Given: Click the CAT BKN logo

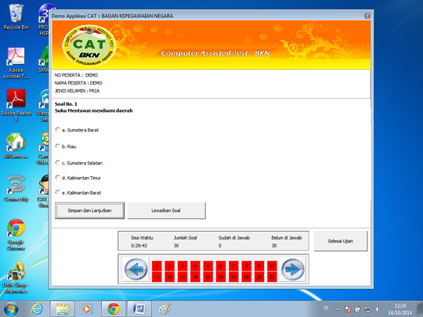Looking at the screenshot, I should [x=89, y=45].
